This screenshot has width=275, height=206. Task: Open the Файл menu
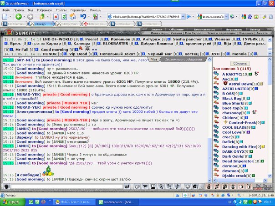pos(6,10)
